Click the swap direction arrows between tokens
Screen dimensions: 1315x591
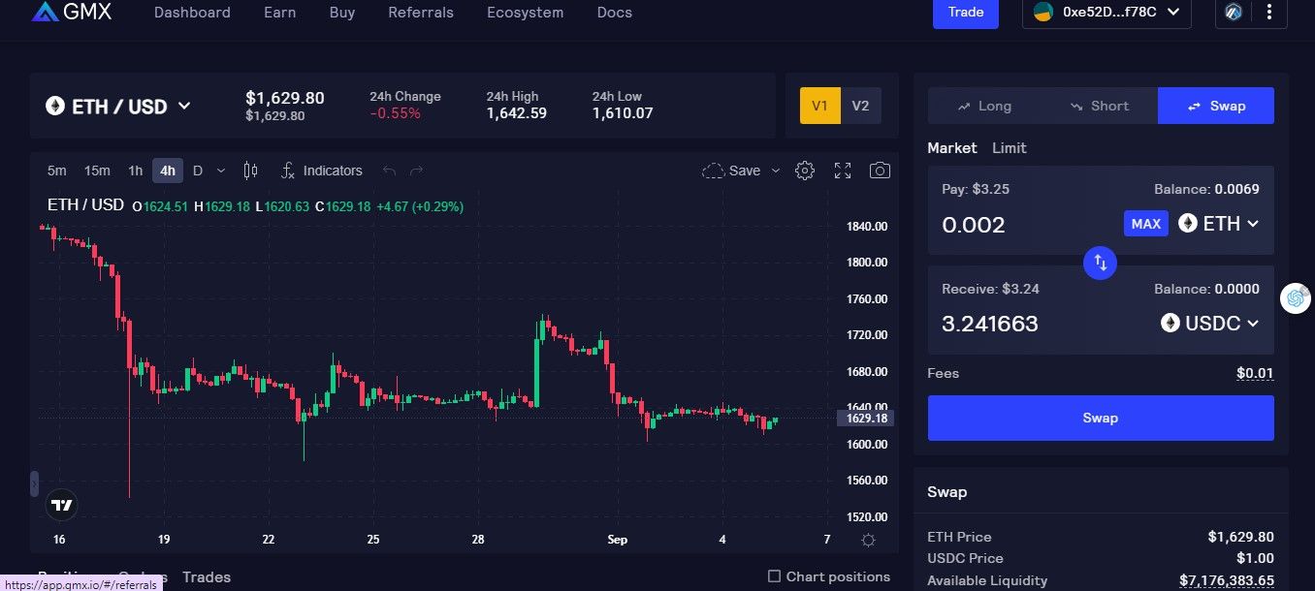[1101, 262]
